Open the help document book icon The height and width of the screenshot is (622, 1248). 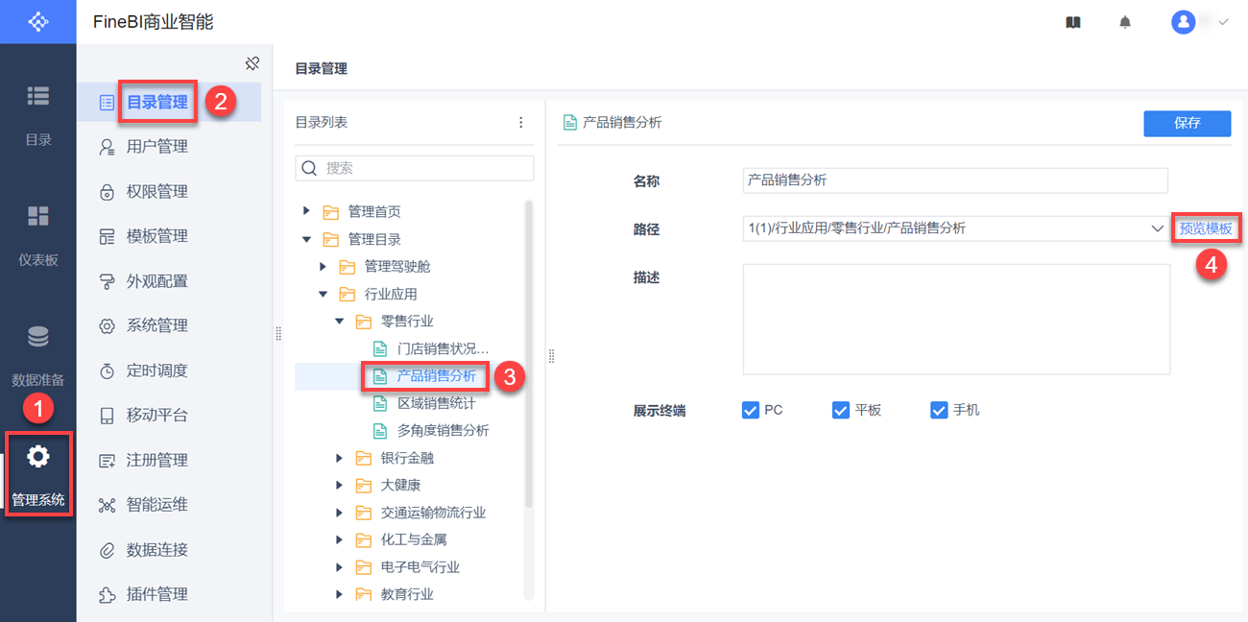click(1073, 22)
